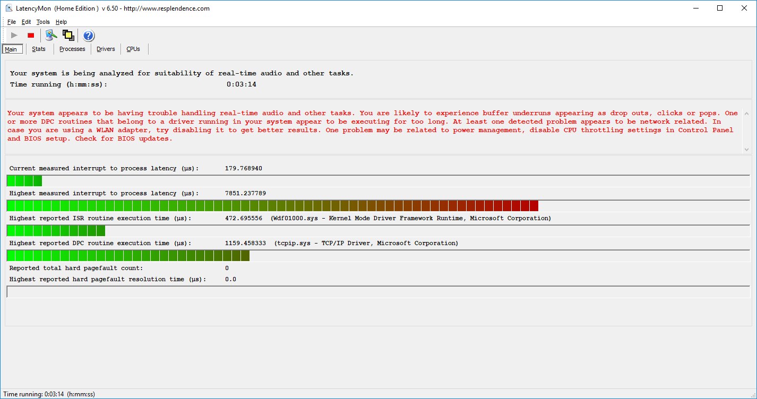Click ISR value 472.695556 Wdf01000.sys
Viewport: 757px width, 399px height.
pos(388,218)
